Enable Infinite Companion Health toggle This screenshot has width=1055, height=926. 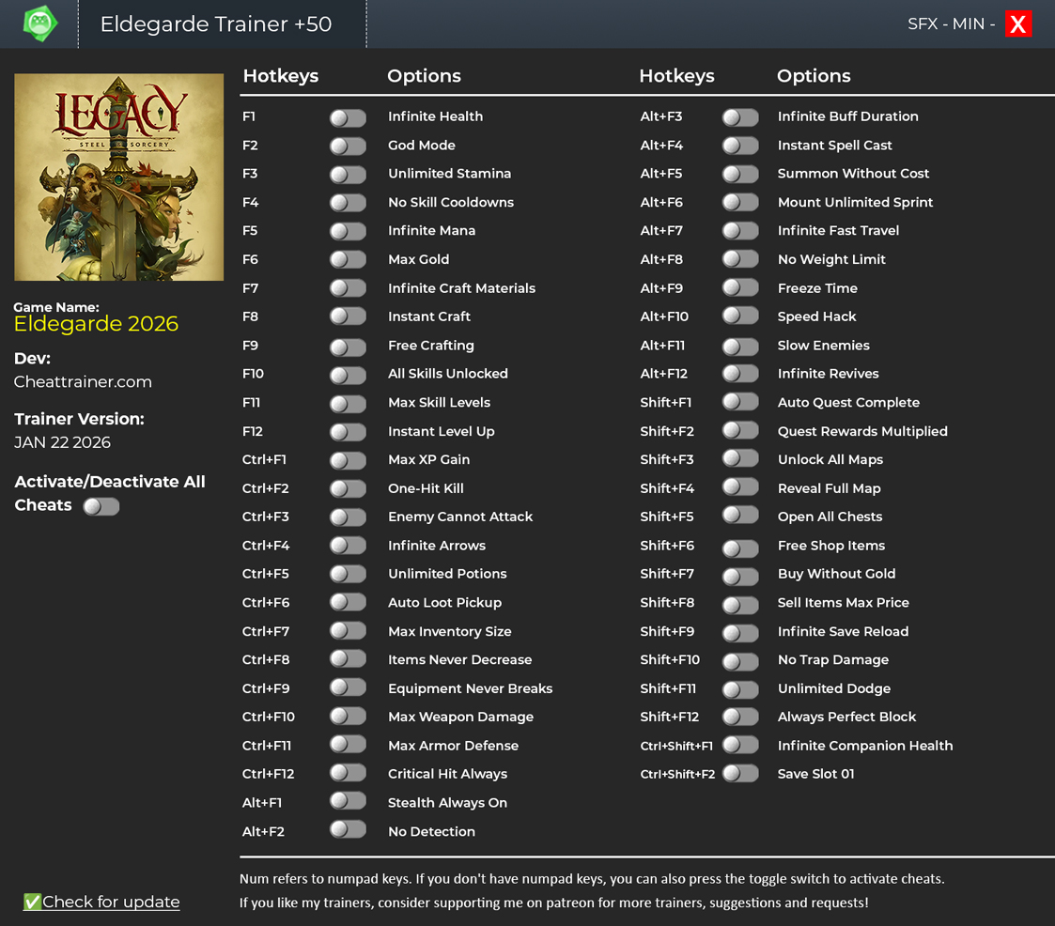tap(740, 745)
